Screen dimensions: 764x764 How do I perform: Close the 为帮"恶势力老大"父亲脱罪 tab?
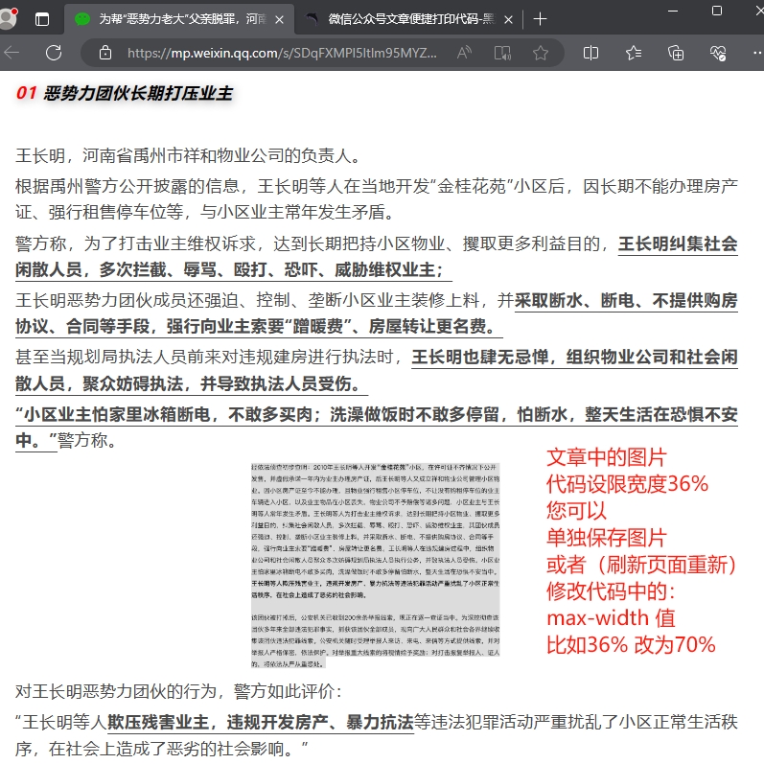(x=279, y=20)
